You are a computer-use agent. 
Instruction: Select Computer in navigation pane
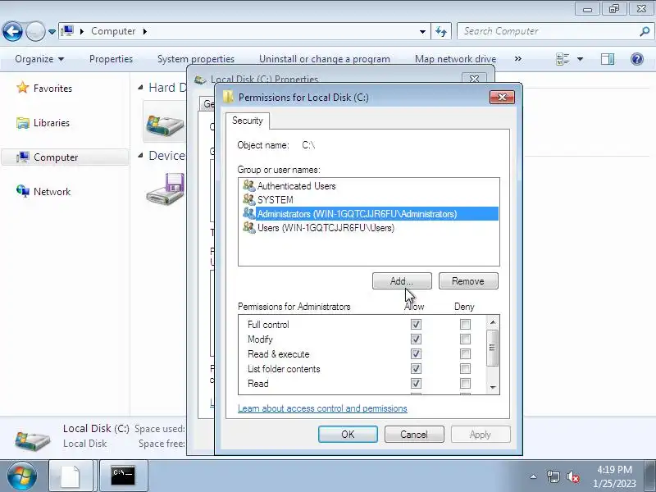(65, 157)
